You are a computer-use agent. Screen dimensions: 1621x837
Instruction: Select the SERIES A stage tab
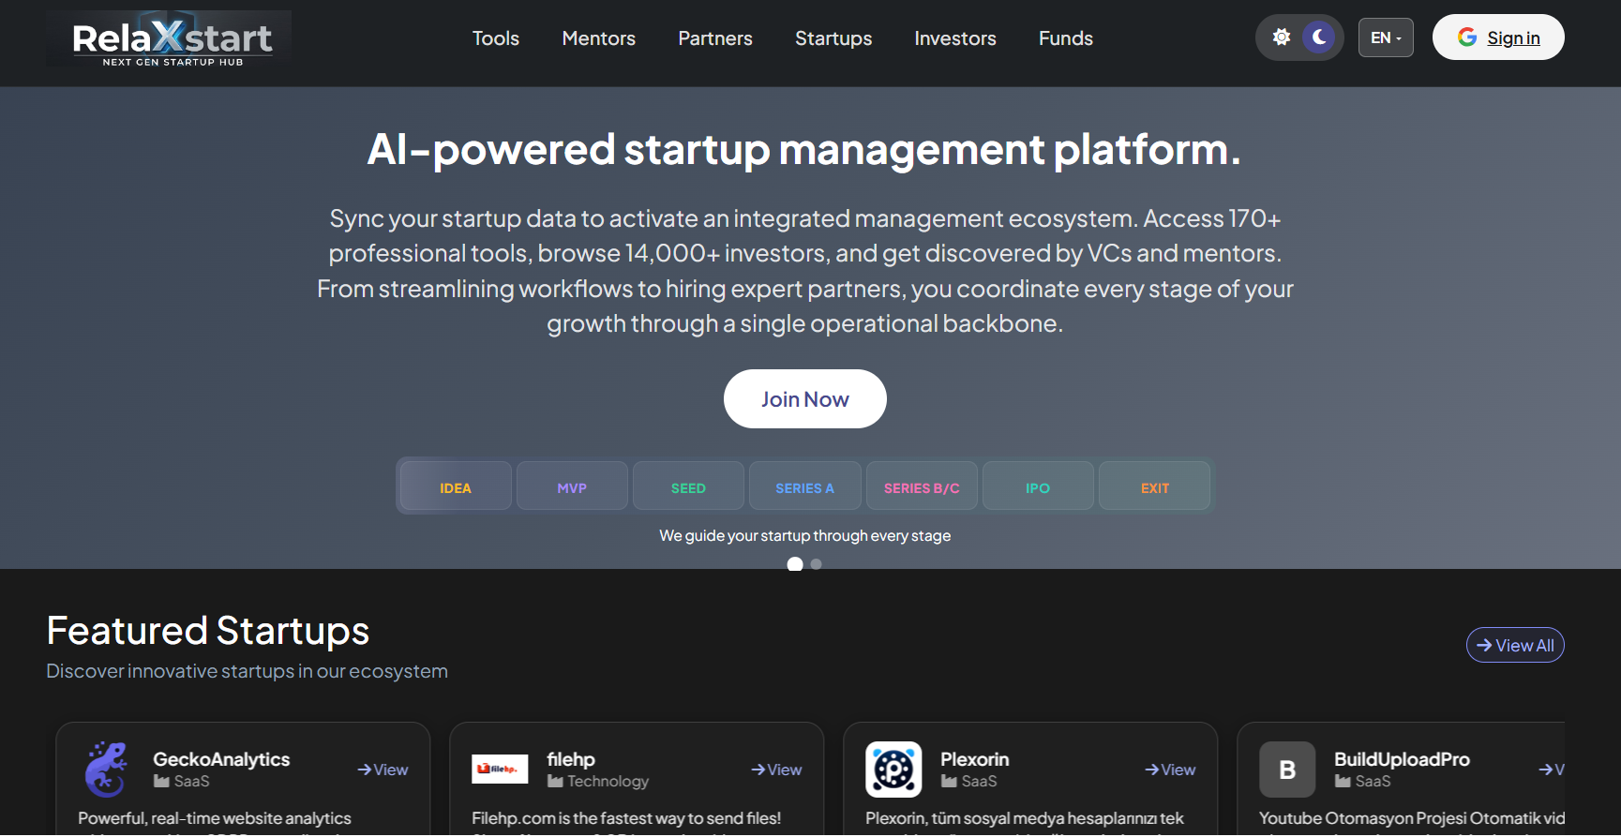804,487
